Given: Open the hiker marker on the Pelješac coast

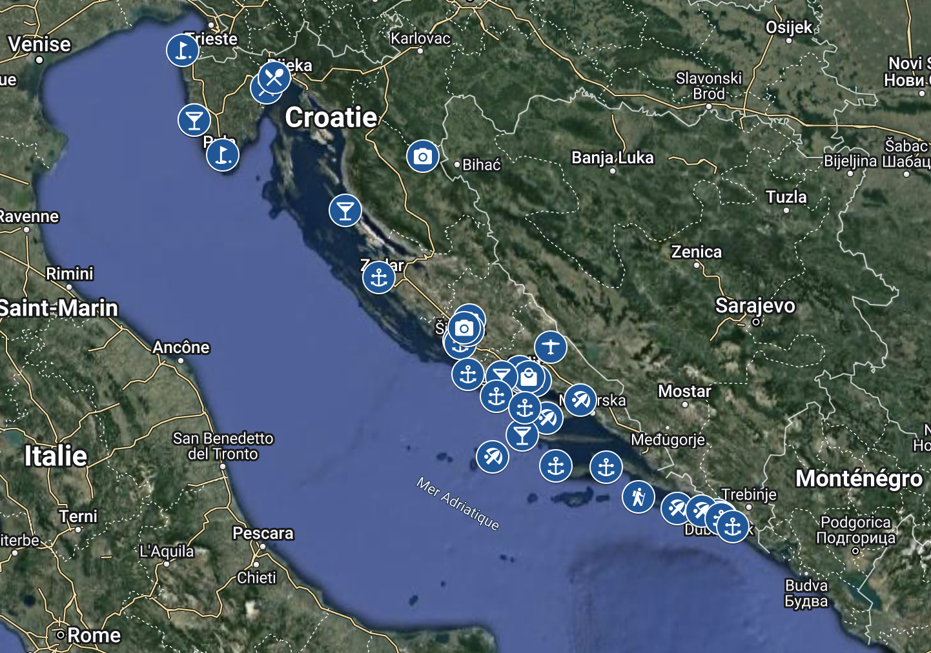Looking at the screenshot, I should pyautogui.click(x=639, y=497).
